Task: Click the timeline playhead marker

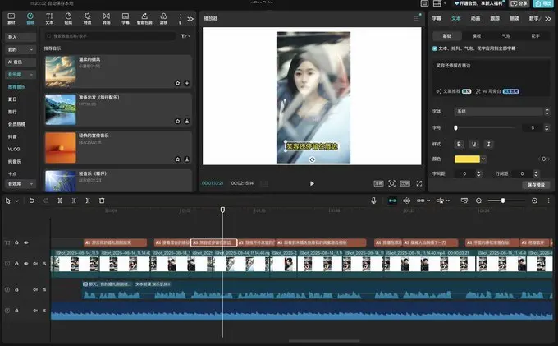Action: point(222,210)
